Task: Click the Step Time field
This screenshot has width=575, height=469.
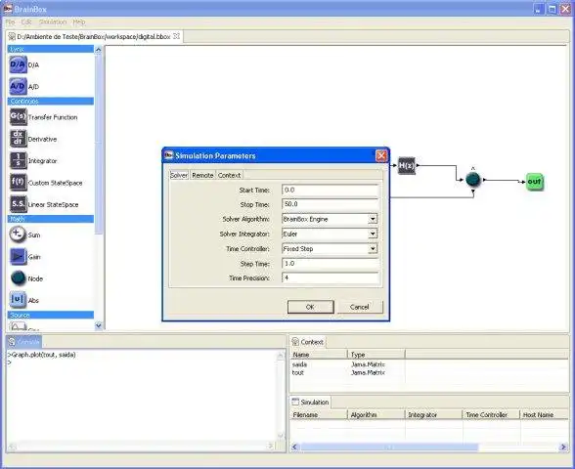Action: (331, 264)
